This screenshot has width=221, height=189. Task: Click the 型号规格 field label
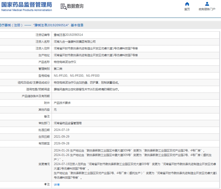click(44, 76)
